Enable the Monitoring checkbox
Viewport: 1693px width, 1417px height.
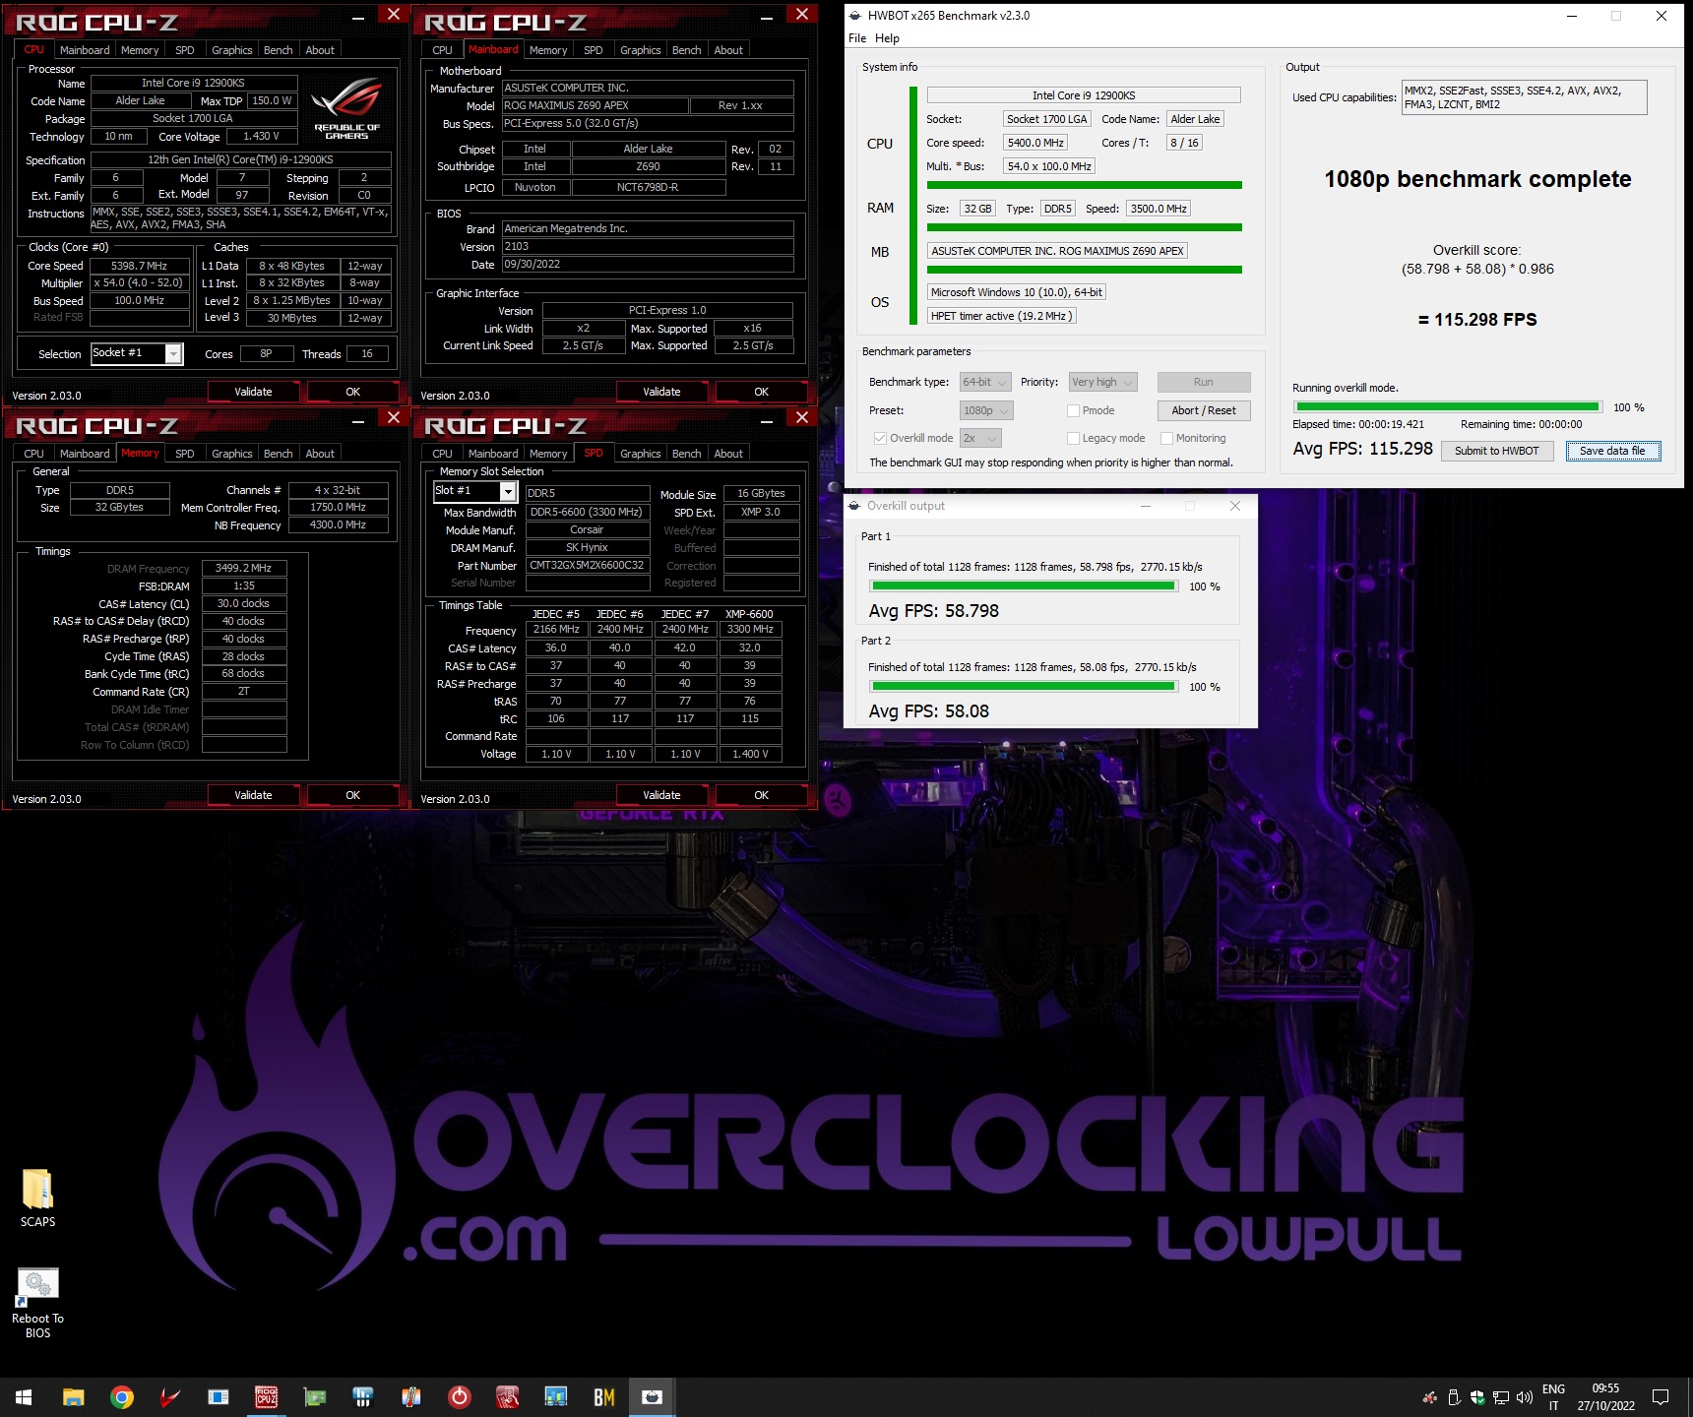click(1167, 438)
